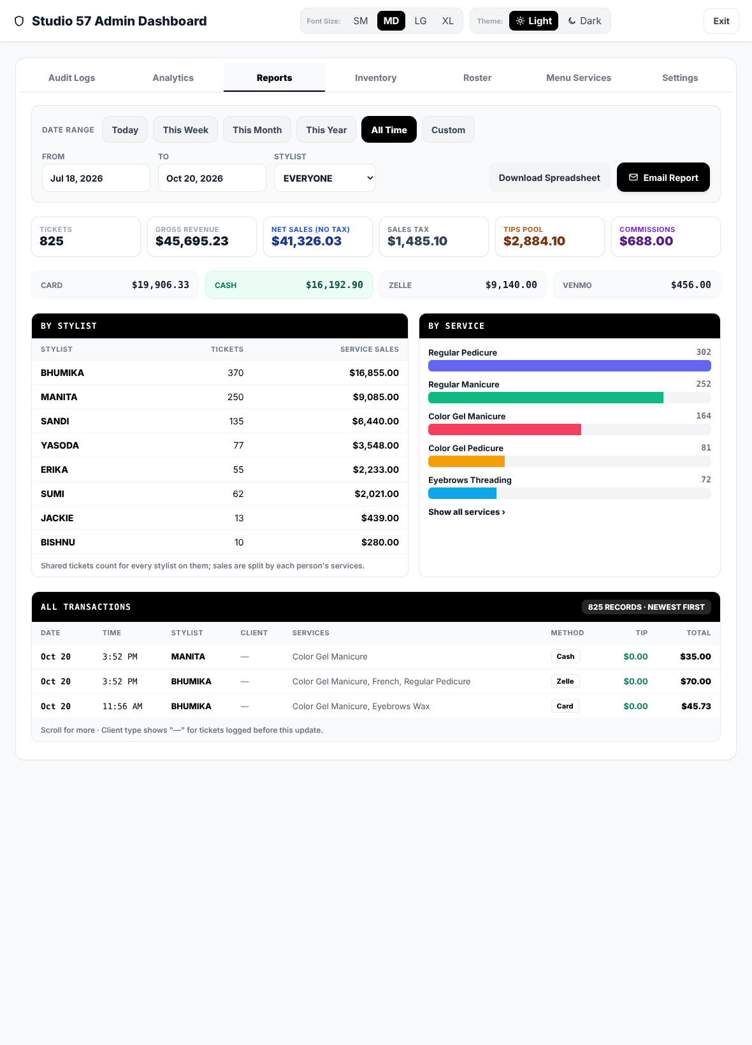Click the Tickets 825 summary card

(86, 236)
